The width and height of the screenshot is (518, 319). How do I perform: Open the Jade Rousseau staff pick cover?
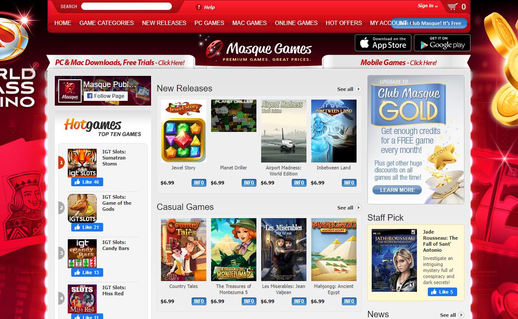click(x=394, y=260)
